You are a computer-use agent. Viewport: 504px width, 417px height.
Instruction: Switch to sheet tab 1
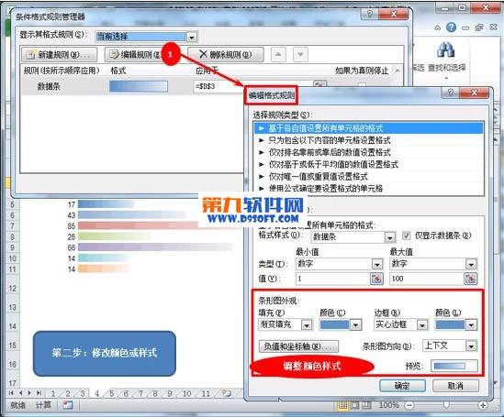(x=53, y=393)
